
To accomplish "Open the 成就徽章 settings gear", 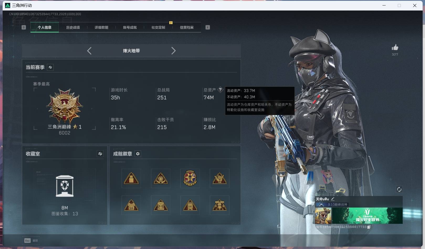I will 138,154.
